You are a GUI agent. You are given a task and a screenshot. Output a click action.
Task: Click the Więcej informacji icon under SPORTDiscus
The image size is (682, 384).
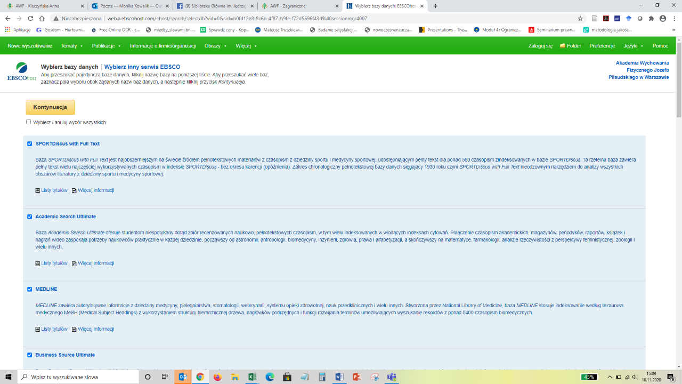pyautogui.click(x=74, y=190)
